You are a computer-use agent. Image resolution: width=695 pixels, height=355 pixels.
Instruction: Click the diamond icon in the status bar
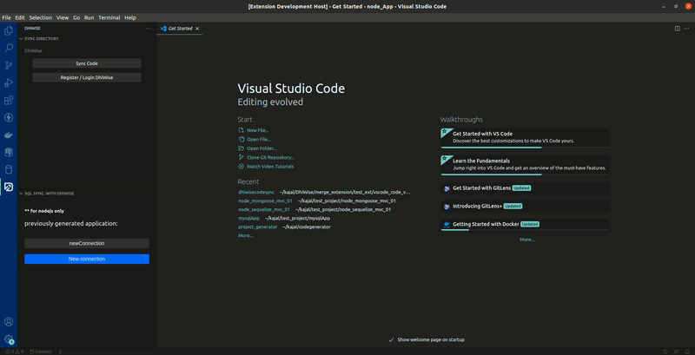tap(60, 352)
